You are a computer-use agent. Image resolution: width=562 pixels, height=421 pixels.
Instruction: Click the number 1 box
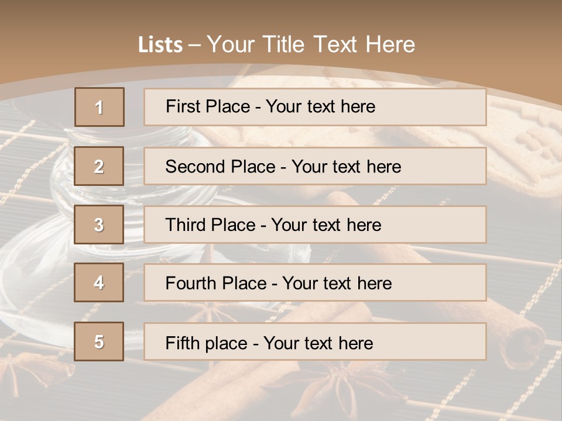tap(100, 107)
